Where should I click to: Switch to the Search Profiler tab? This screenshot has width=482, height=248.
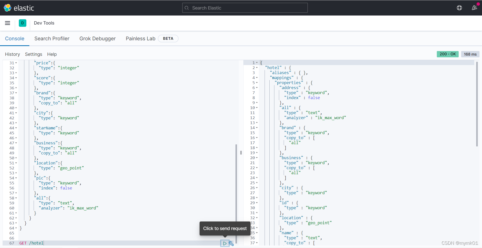tap(52, 39)
